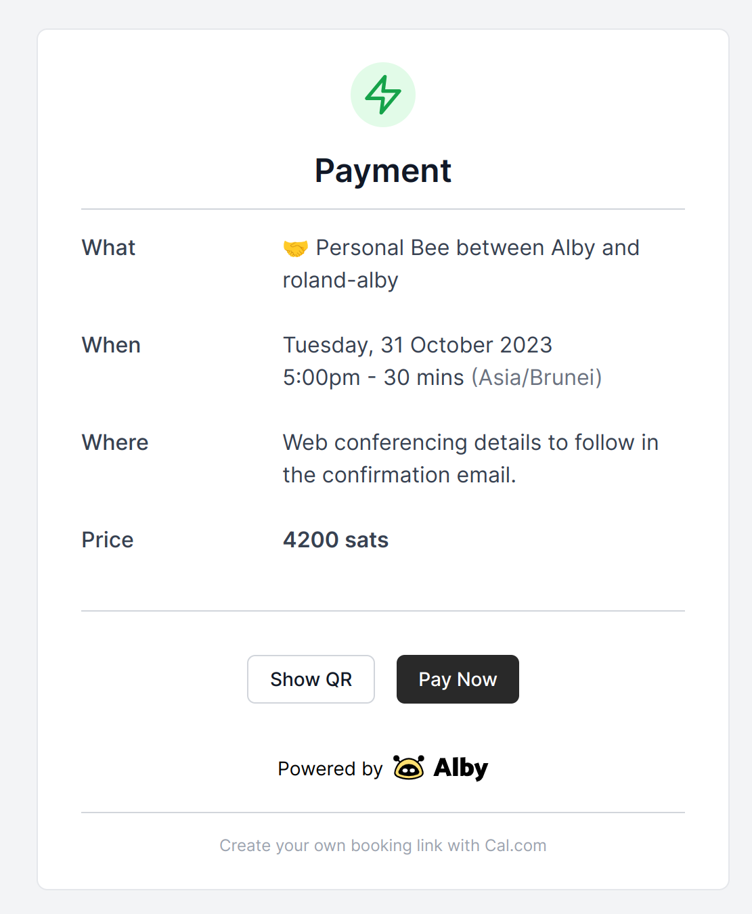Click the 4200 sats price value
Screen dimensions: 752x914
tap(336, 540)
